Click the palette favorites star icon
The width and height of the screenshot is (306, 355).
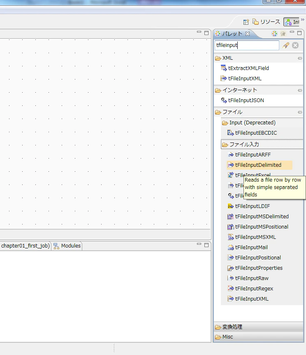[283, 34]
